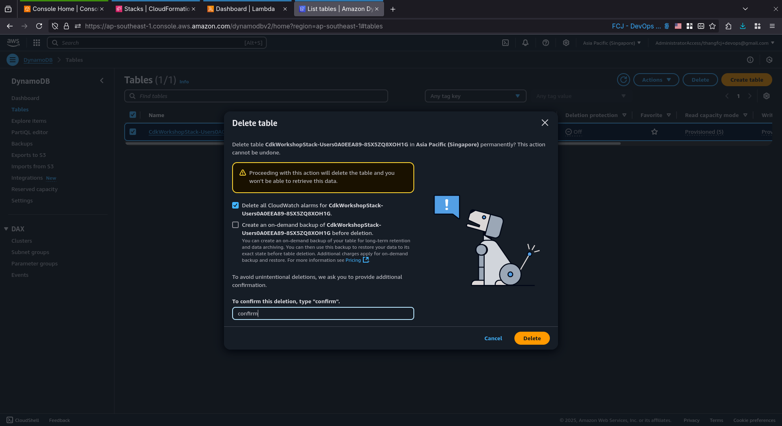
Task: Close the Delete table dialog
Action: coord(545,123)
